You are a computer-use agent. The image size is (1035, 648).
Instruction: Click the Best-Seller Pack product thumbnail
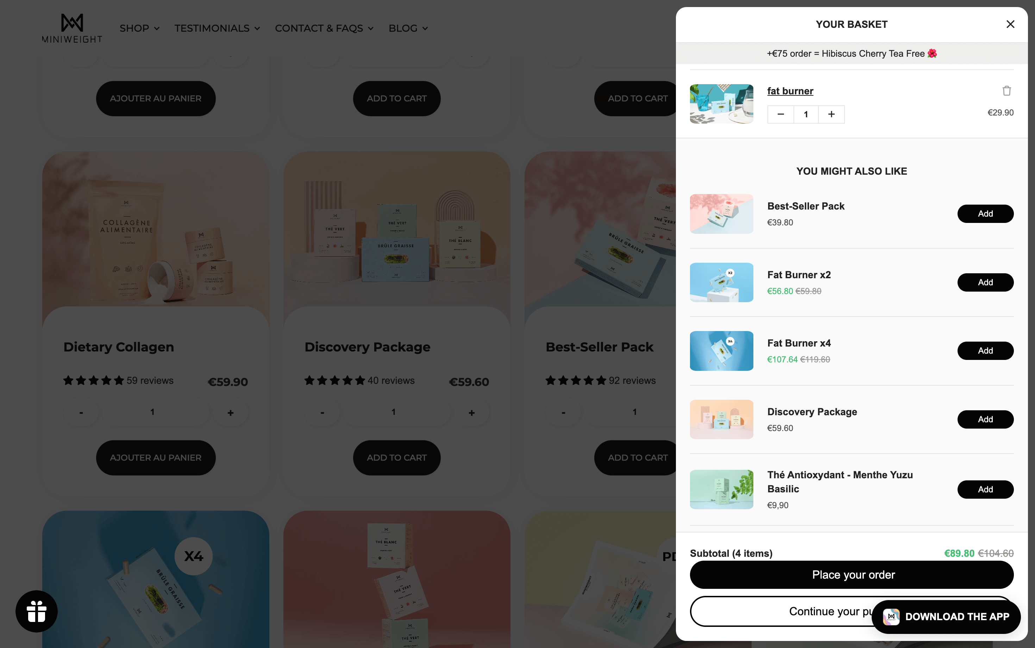point(721,213)
